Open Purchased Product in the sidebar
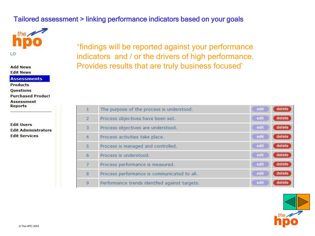The width and height of the screenshot is (315, 236). coord(30,96)
